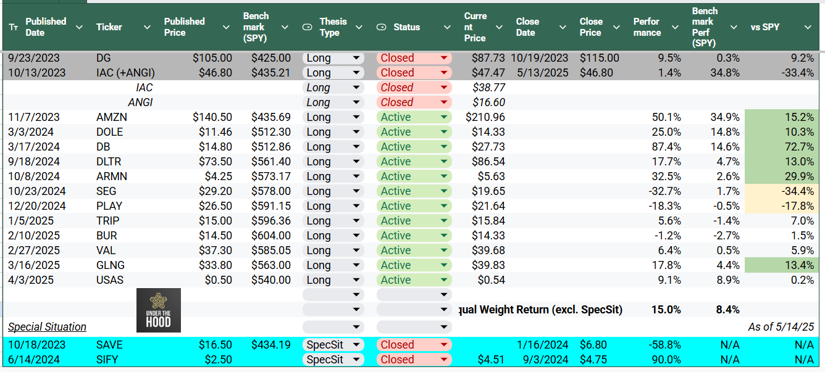Open the empty thesis dropdown in Special Situation row

point(333,327)
